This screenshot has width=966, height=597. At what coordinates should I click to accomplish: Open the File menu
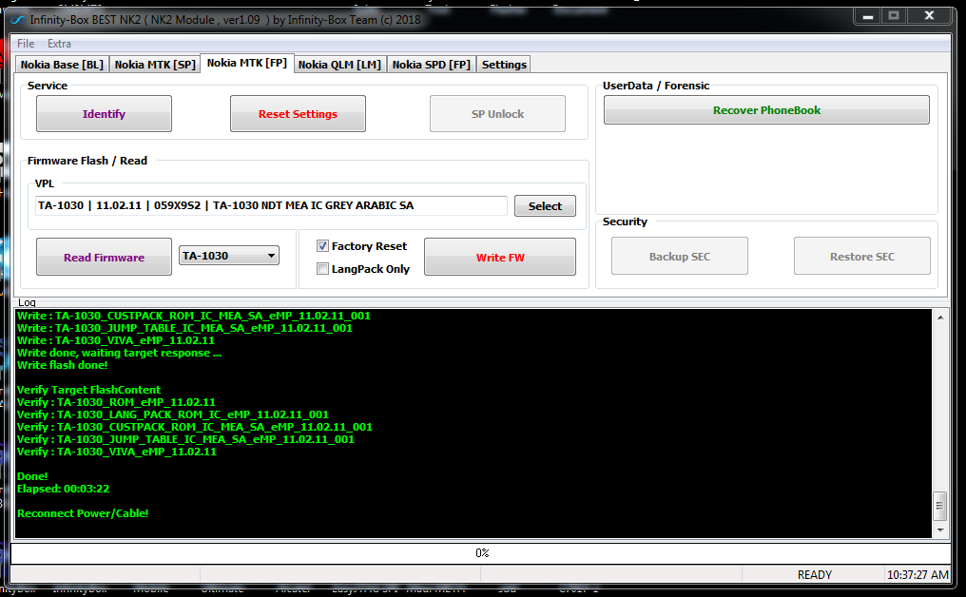pos(26,44)
